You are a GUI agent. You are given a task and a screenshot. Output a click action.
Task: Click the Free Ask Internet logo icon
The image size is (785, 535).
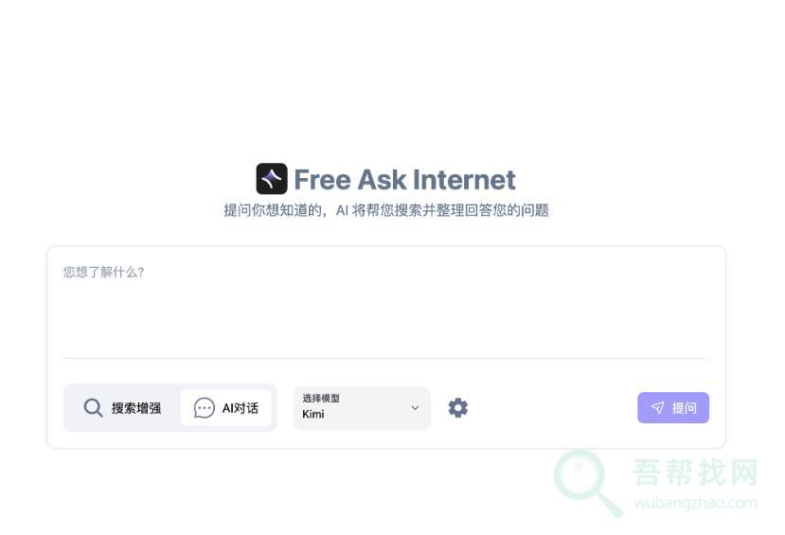(272, 179)
